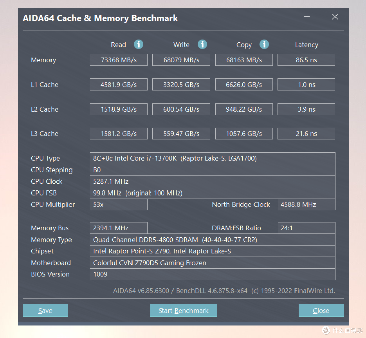
Task: Click the Read info icon
Action: coord(138,44)
